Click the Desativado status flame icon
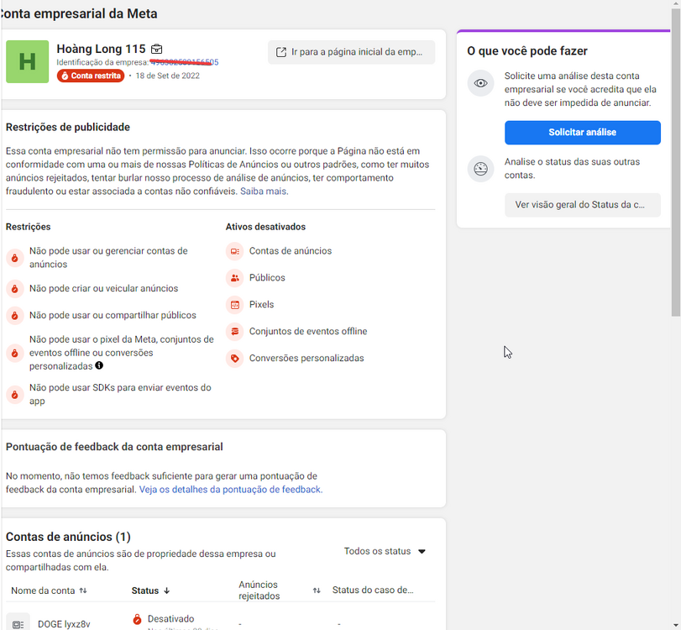The height and width of the screenshot is (630, 681). [137, 619]
